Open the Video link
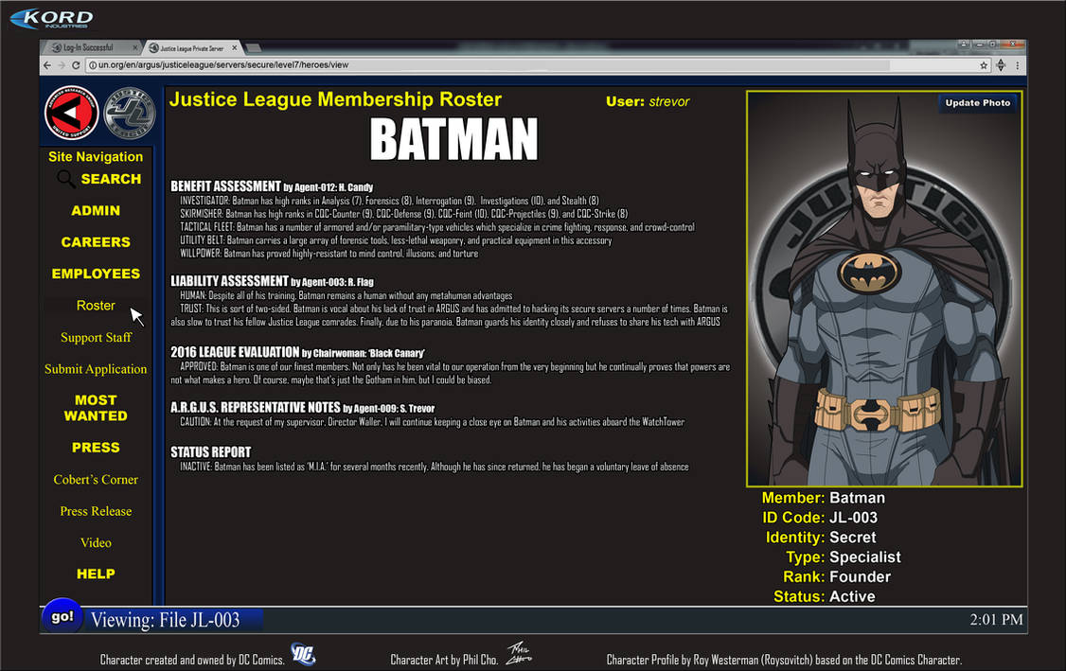 [x=96, y=542]
